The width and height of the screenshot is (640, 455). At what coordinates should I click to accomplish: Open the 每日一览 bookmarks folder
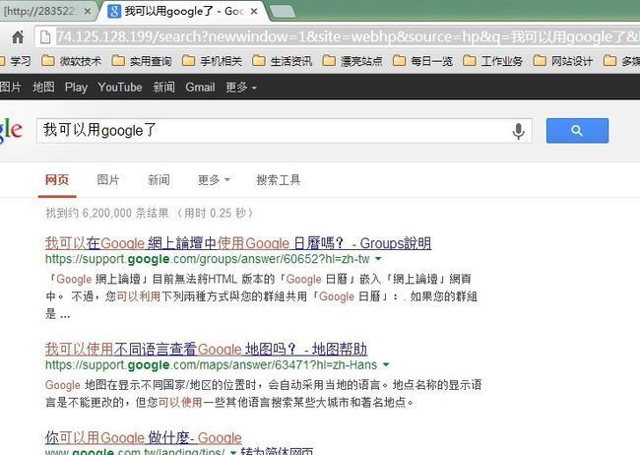tap(422, 61)
